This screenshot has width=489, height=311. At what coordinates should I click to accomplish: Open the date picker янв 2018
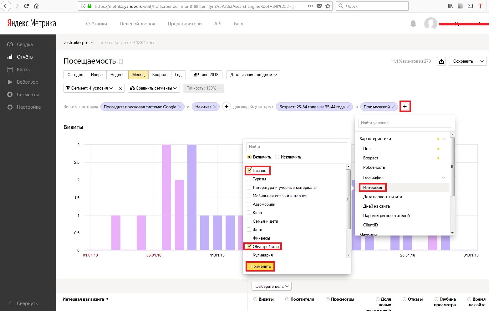point(206,75)
